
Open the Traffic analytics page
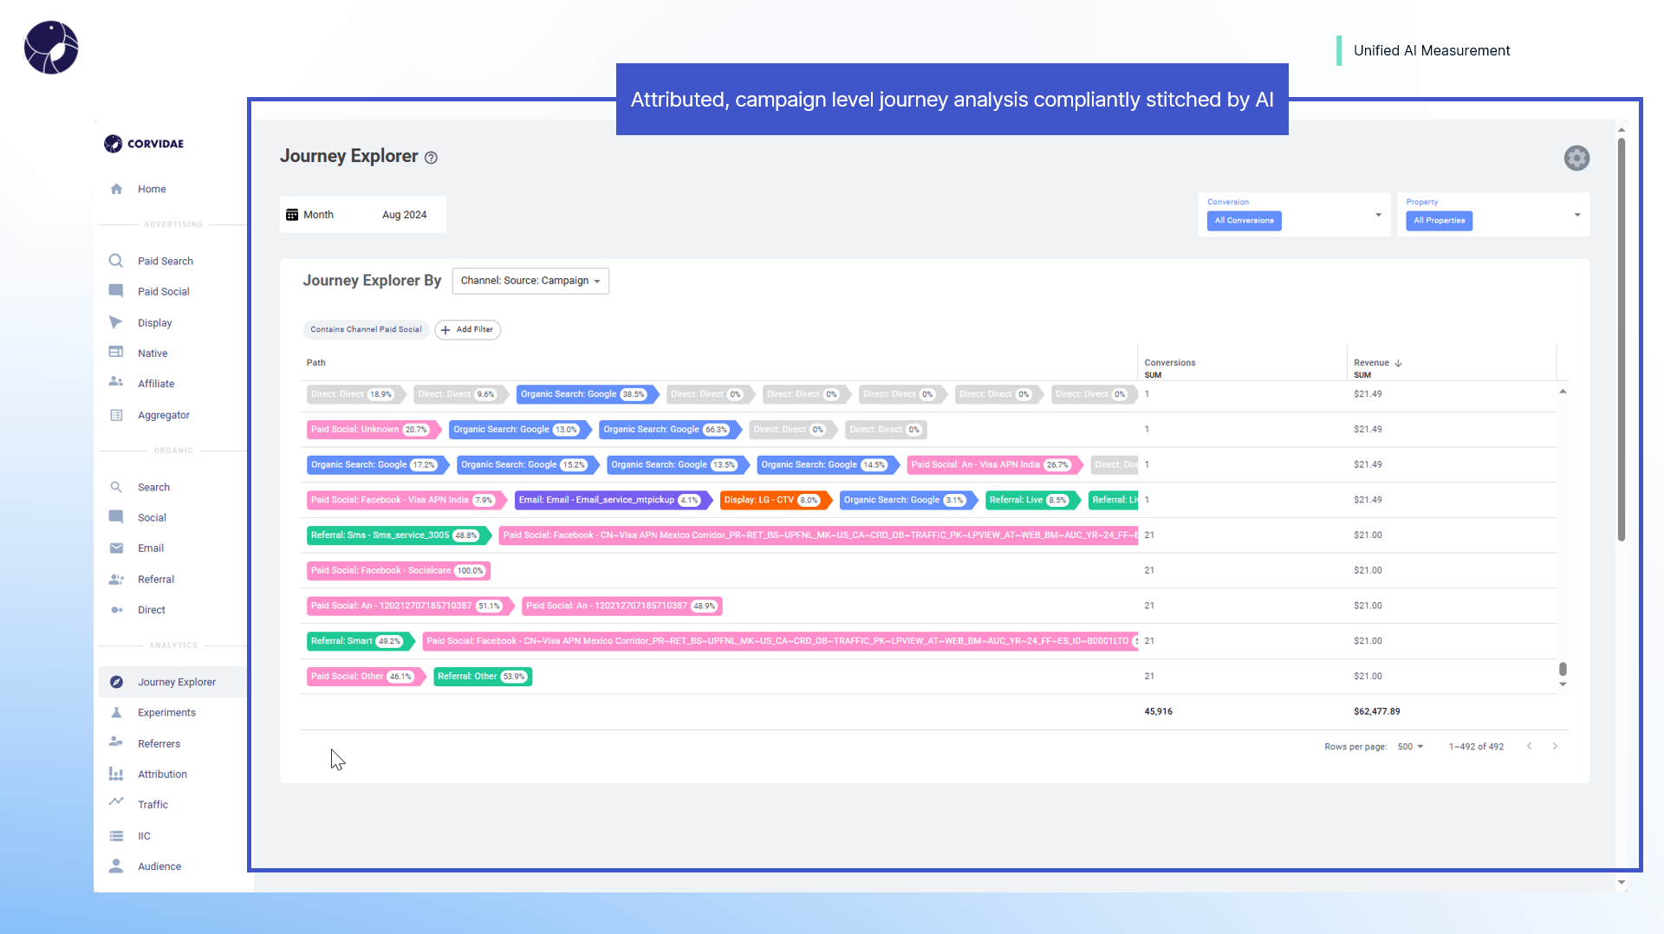153,804
